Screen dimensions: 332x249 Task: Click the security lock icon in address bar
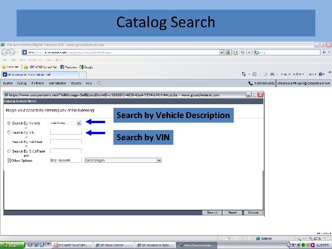tap(228, 52)
